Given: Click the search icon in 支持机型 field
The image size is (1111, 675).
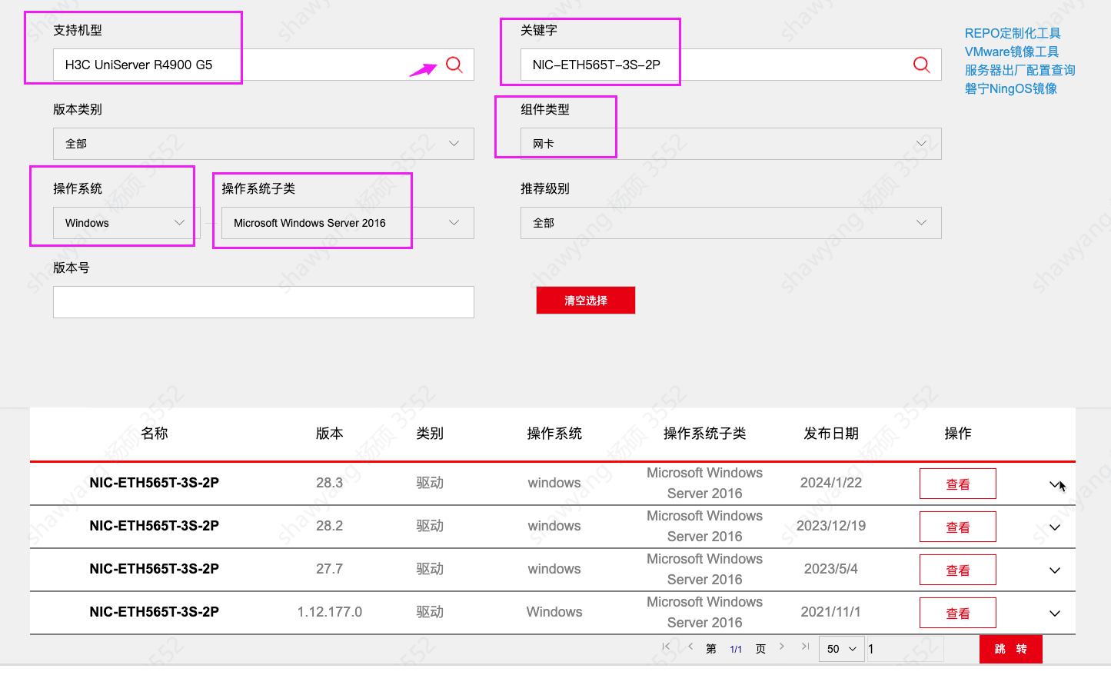Looking at the screenshot, I should [454, 65].
